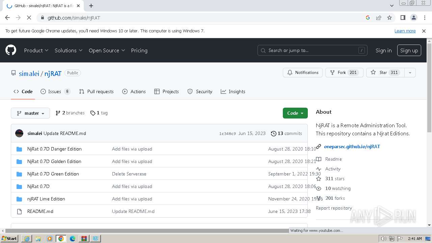This screenshot has height=243, width=432.
Task: Launch media player from the taskbar
Action: [50, 239]
